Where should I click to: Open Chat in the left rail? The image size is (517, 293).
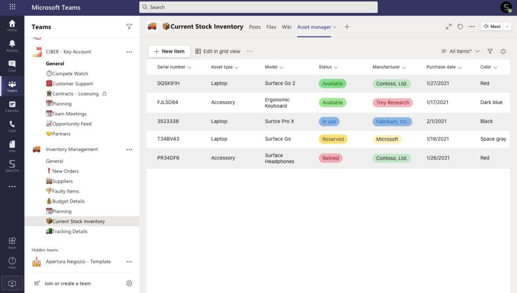[x=12, y=66]
